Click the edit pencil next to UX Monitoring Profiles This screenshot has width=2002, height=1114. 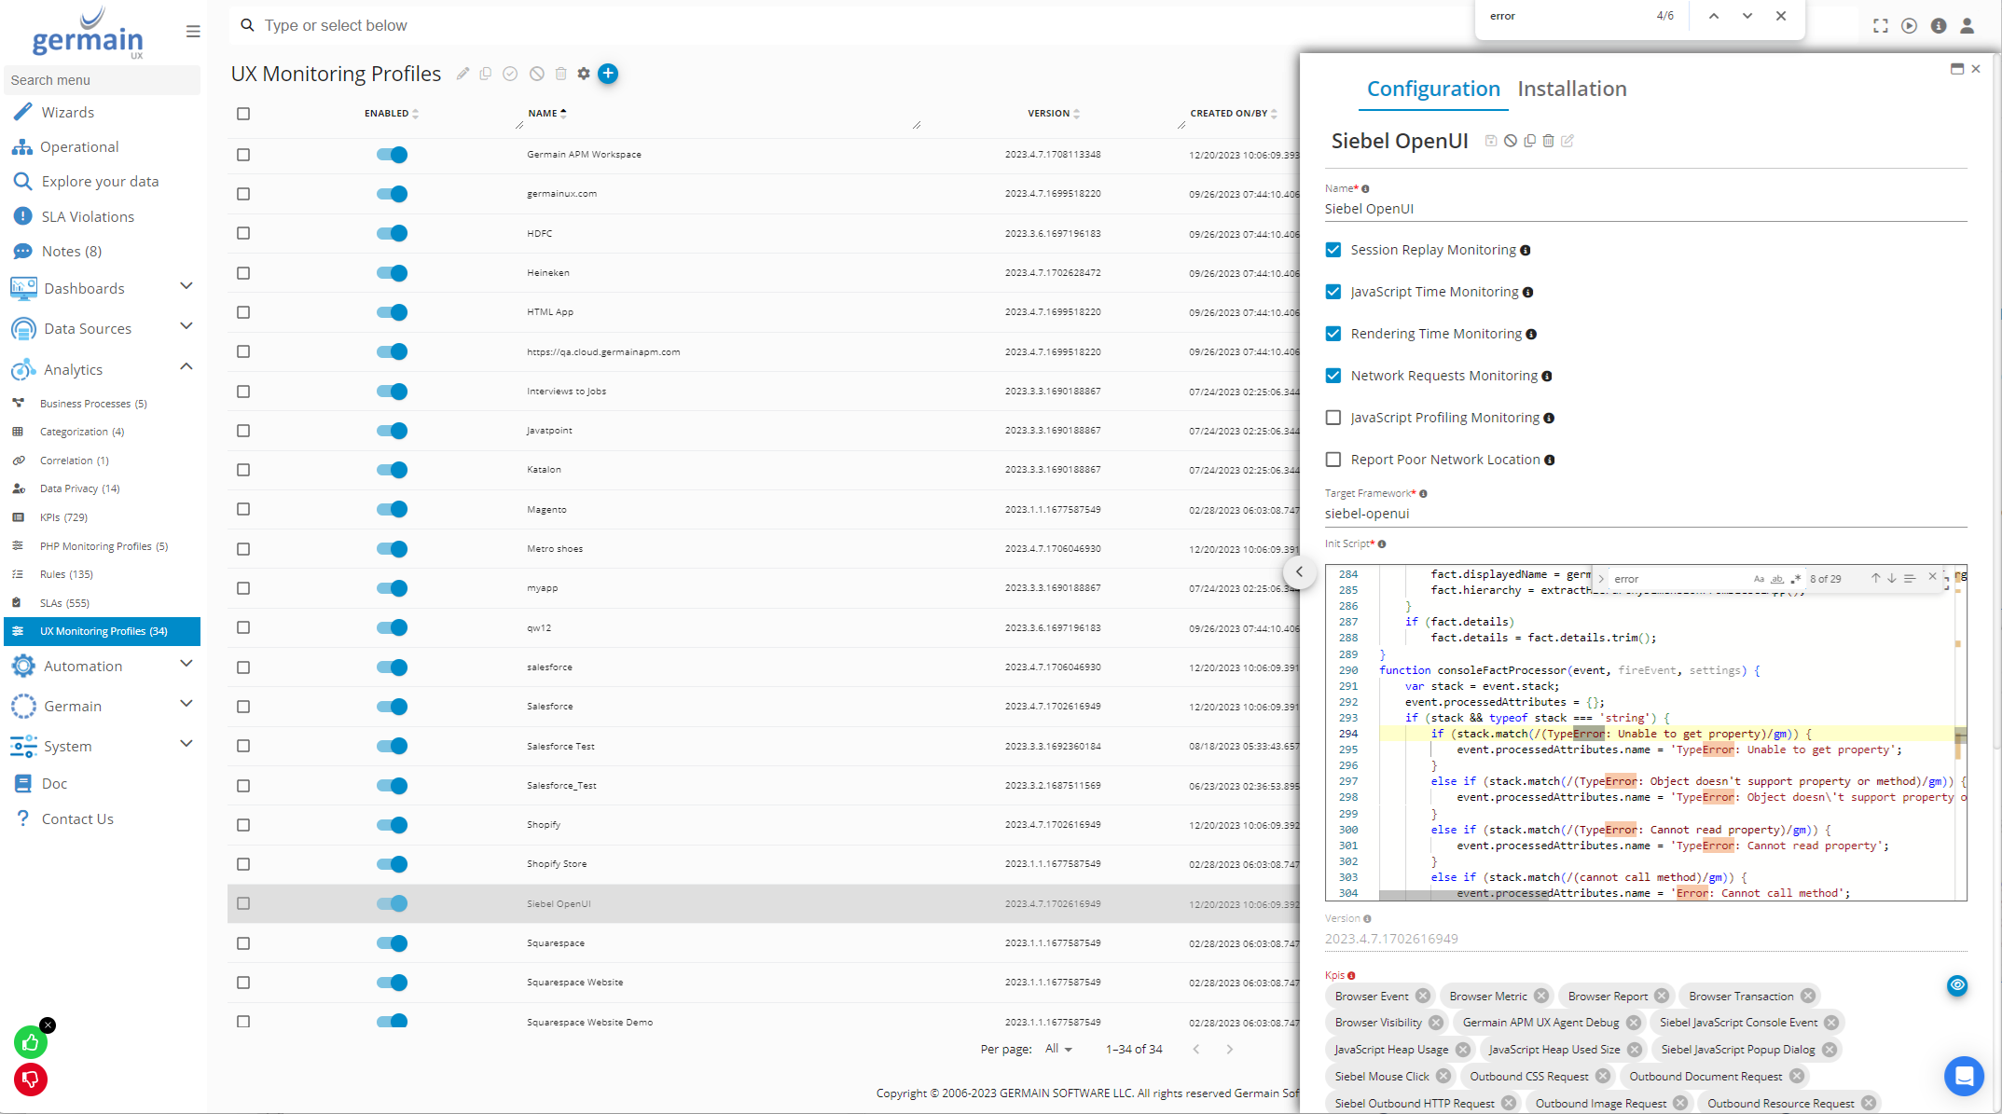click(463, 74)
